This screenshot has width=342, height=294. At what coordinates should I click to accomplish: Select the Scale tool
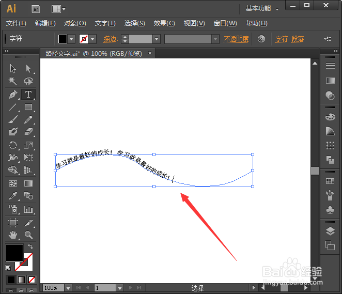(x=28, y=145)
